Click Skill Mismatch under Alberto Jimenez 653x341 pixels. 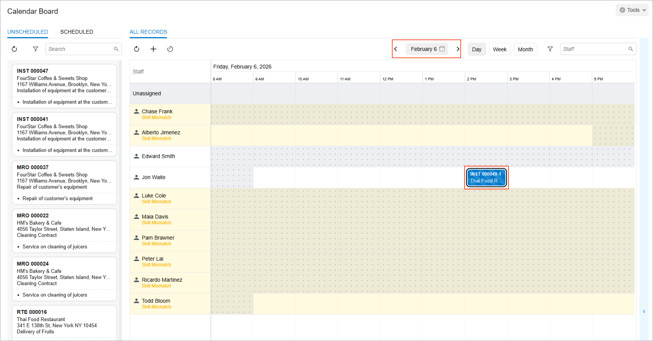[x=156, y=139]
